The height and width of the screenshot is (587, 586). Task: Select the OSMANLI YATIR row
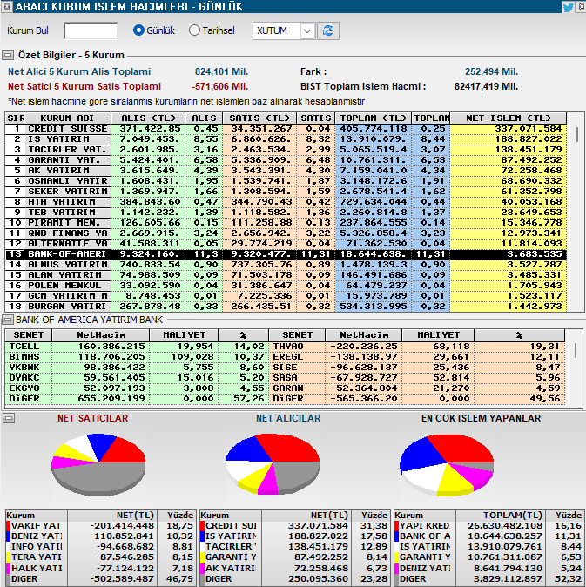[286, 181]
